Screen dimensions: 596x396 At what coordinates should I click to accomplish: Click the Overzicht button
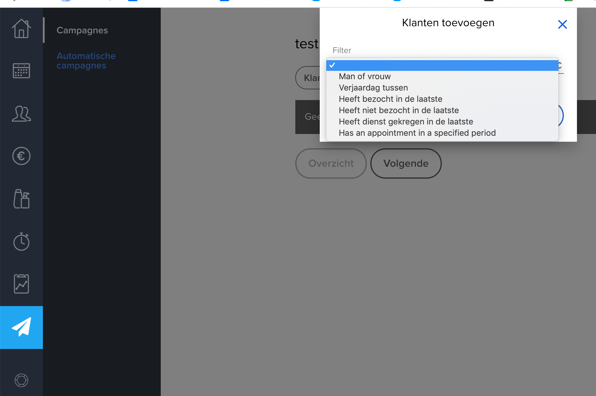click(x=331, y=163)
